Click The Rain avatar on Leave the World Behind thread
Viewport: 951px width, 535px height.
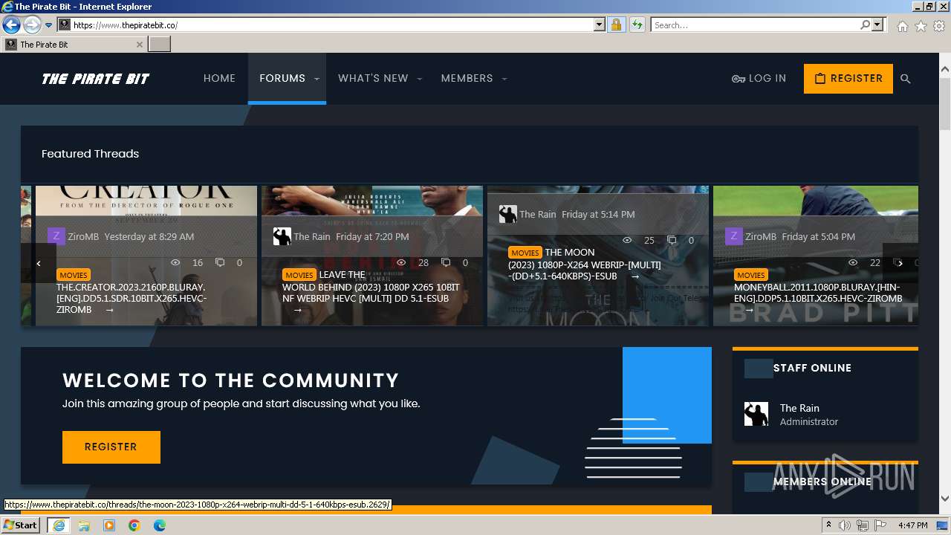282,236
